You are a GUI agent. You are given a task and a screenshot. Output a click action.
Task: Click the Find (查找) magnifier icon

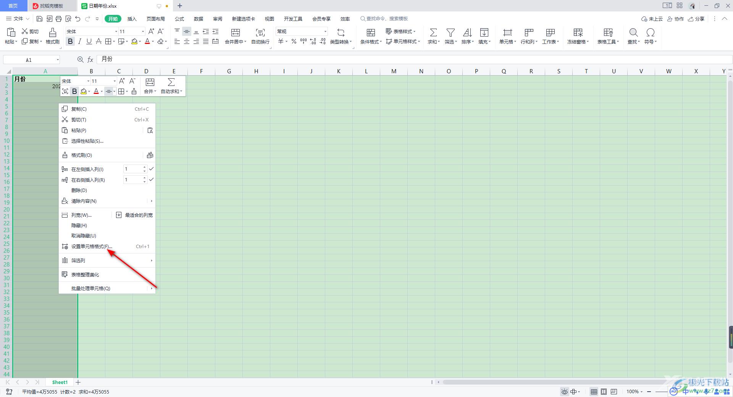[634, 32]
